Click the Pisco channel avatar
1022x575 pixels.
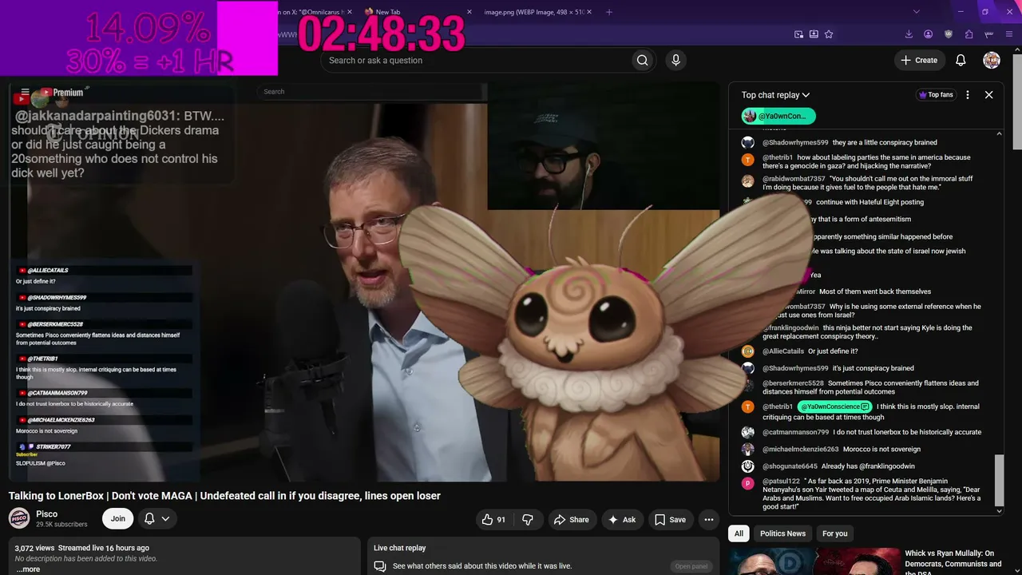tap(19, 518)
